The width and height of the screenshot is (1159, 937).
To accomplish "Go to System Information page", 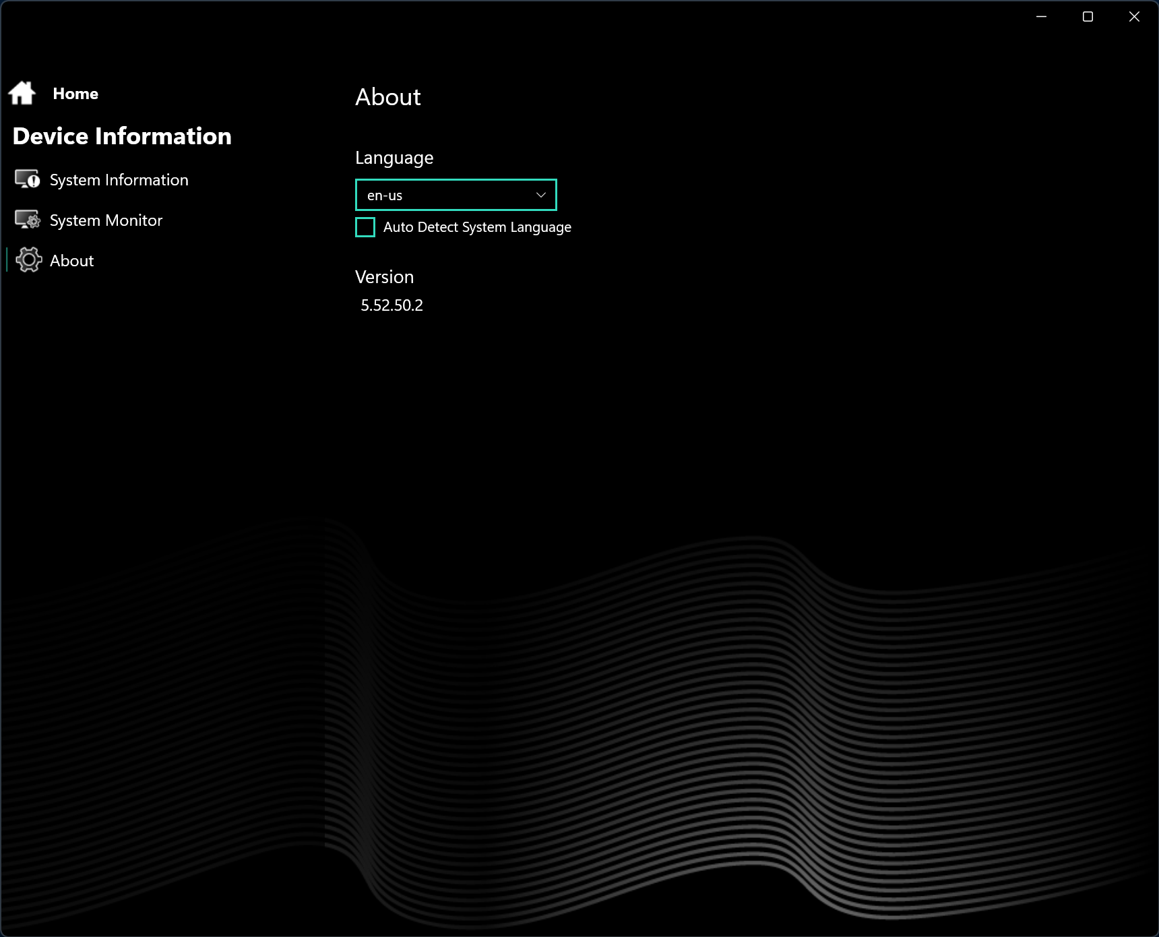I will pyautogui.click(x=119, y=180).
